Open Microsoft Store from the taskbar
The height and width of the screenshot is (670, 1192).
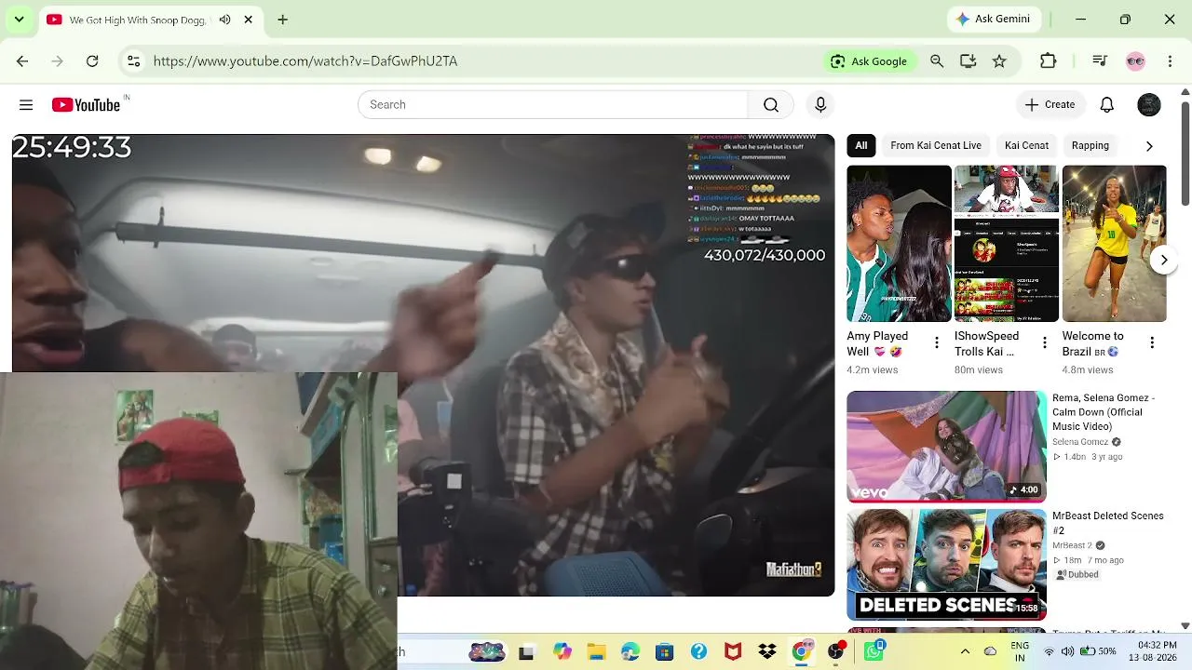(664, 652)
